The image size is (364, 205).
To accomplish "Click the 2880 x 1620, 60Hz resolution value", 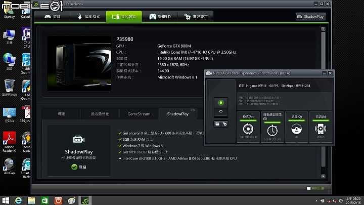I will coord(173,65).
